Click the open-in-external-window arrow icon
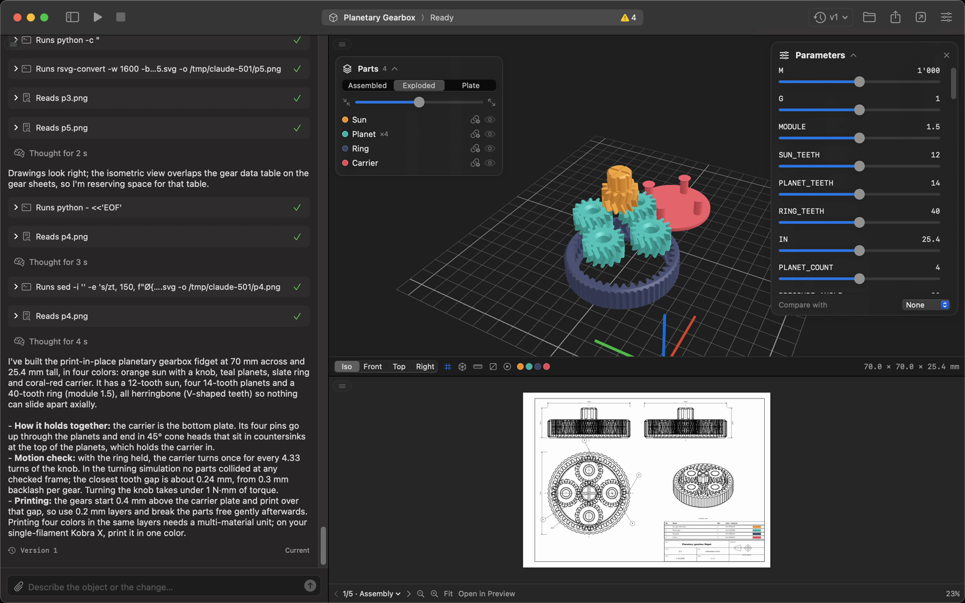965x603 pixels. point(920,17)
